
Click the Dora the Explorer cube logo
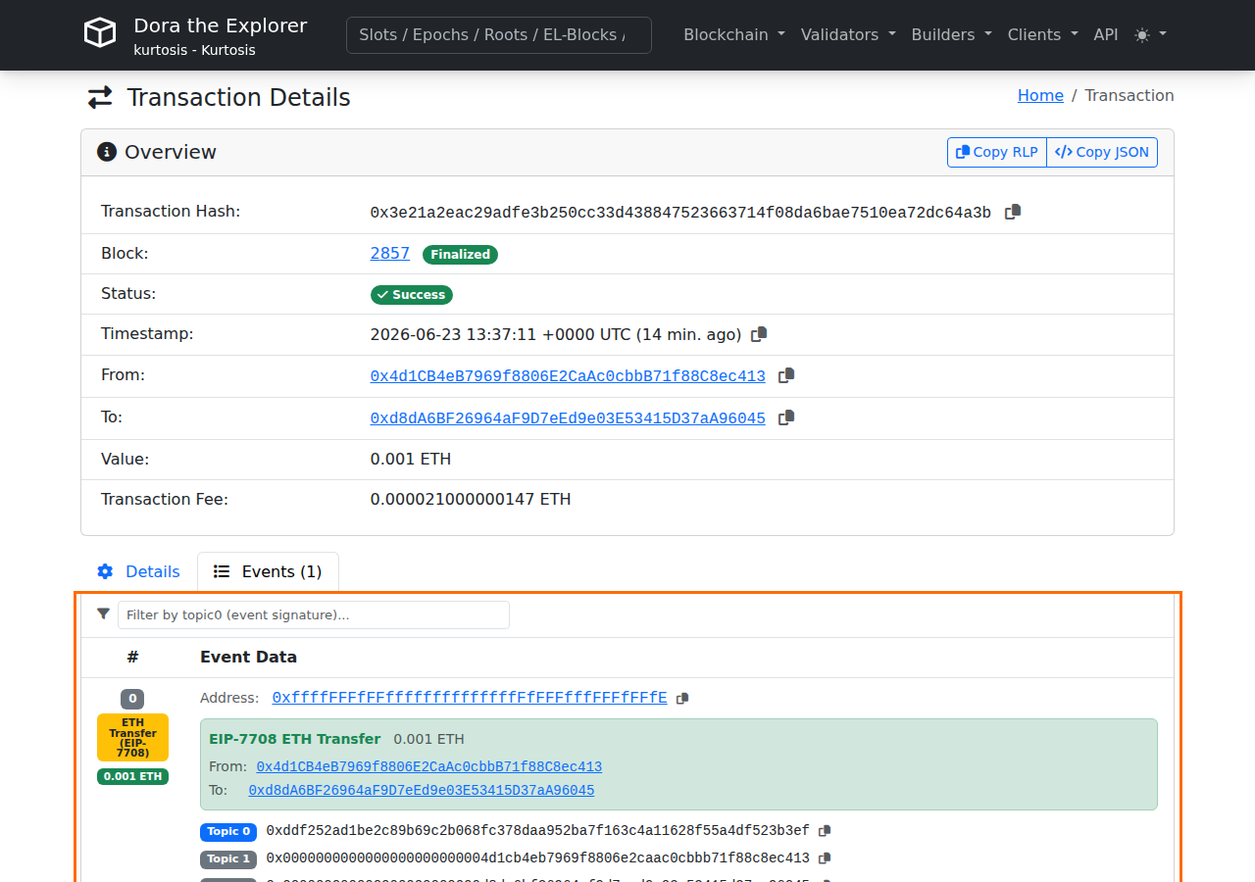click(100, 34)
